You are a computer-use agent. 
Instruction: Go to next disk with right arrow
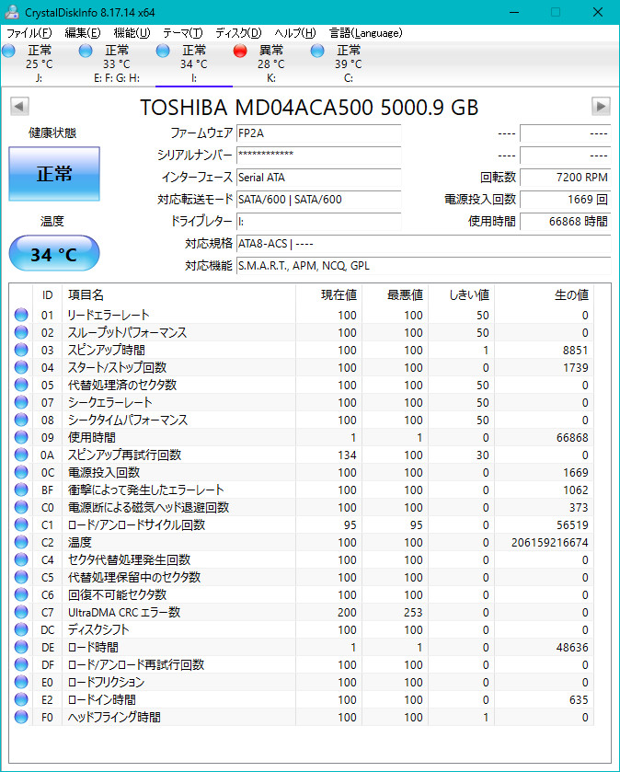(x=601, y=107)
